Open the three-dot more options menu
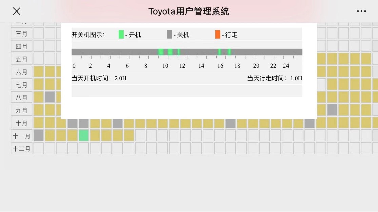 coord(361,11)
